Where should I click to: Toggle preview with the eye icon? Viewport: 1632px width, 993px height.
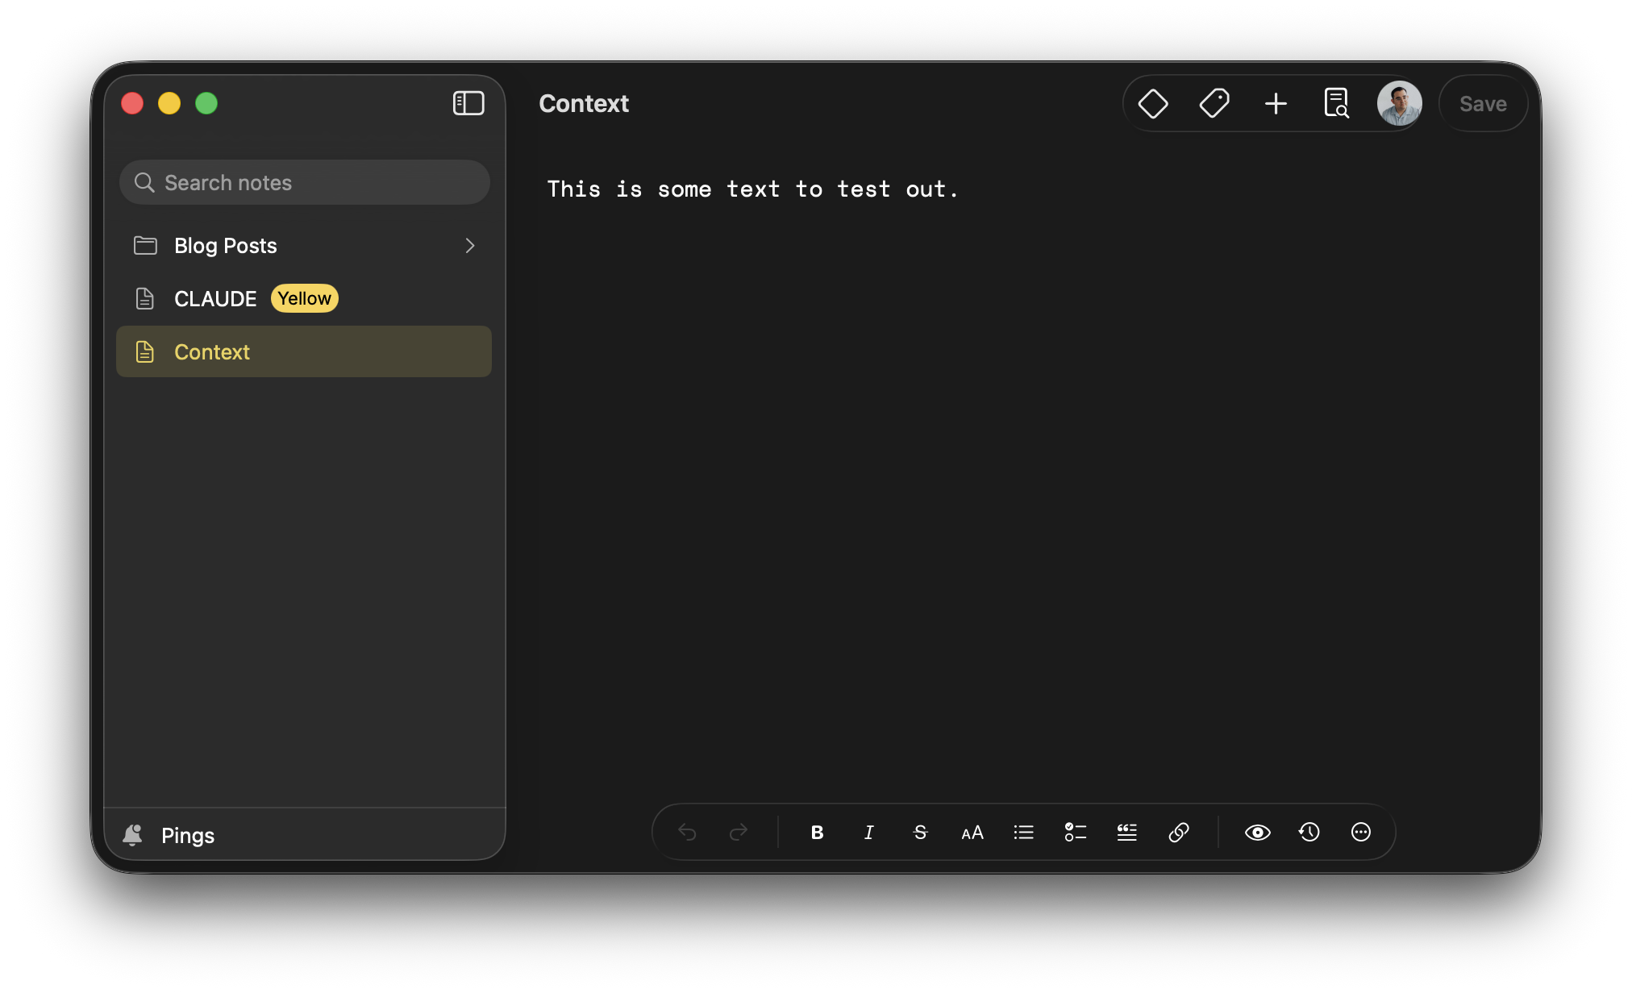tap(1258, 832)
